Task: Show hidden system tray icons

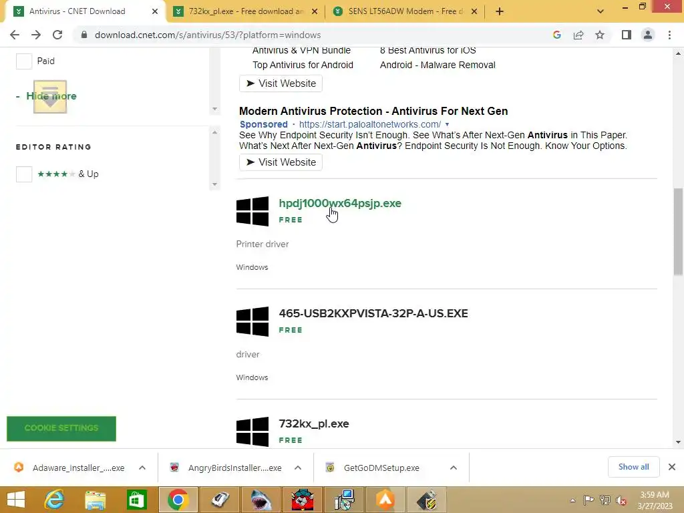Action: [x=572, y=500]
